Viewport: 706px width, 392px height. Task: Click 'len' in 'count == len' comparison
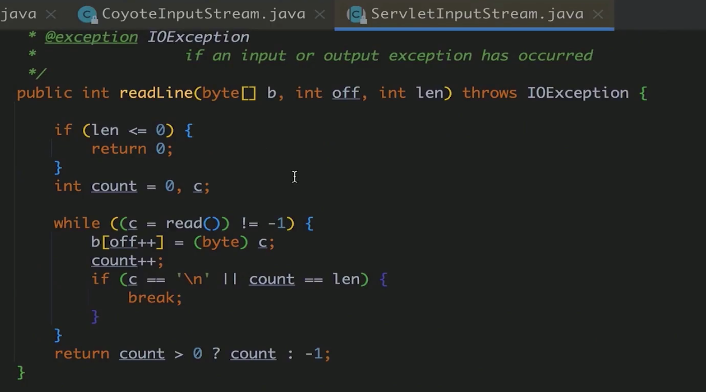pos(346,279)
